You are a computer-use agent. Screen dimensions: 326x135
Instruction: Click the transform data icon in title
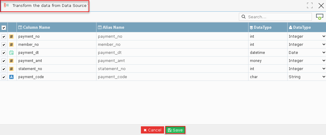[x=6, y=5]
